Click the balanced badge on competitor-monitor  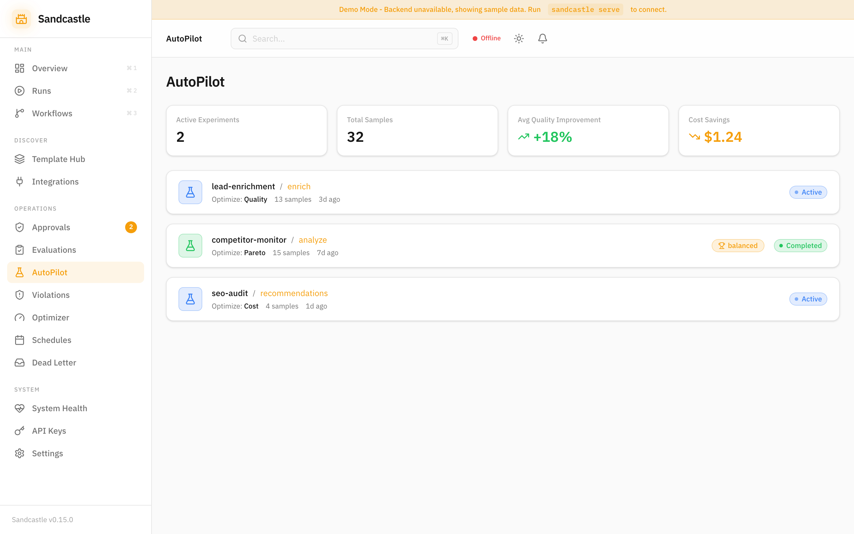tap(738, 245)
